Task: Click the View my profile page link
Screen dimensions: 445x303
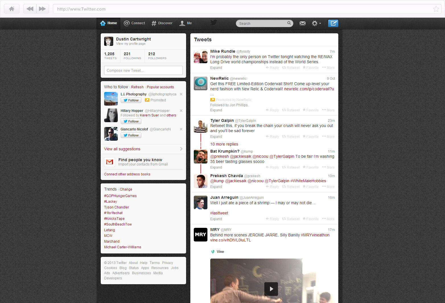Action: point(131,44)
